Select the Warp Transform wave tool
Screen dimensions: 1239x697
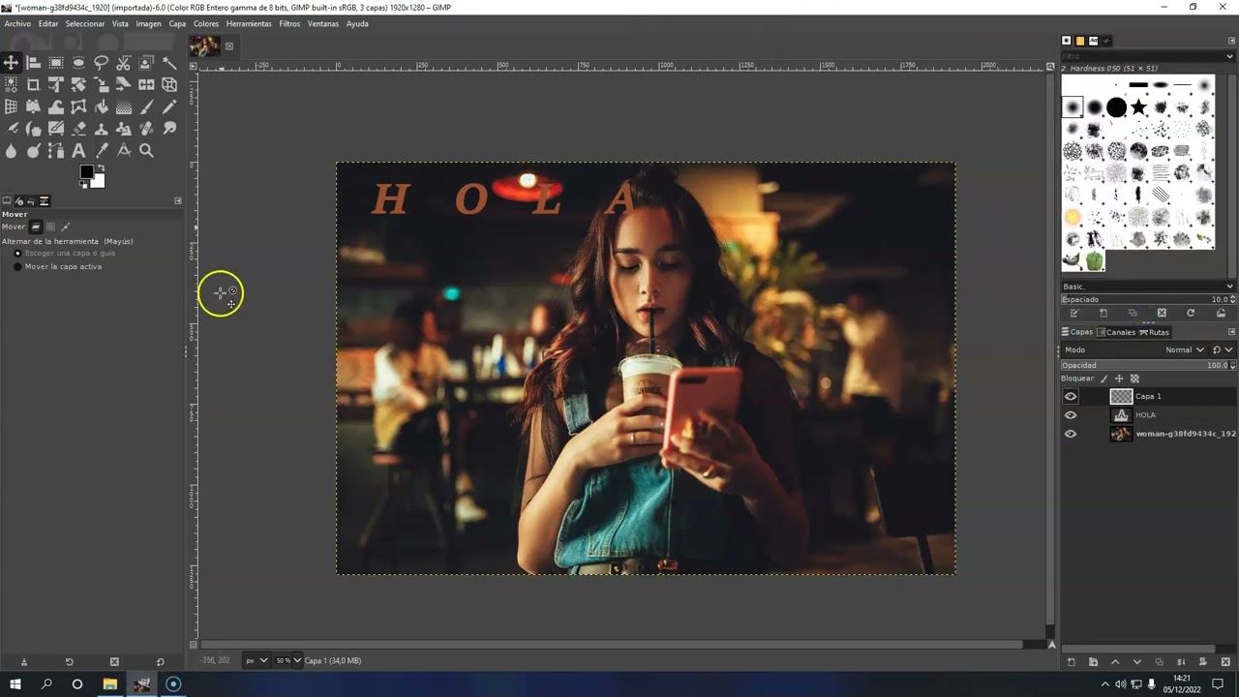point(56,106)
